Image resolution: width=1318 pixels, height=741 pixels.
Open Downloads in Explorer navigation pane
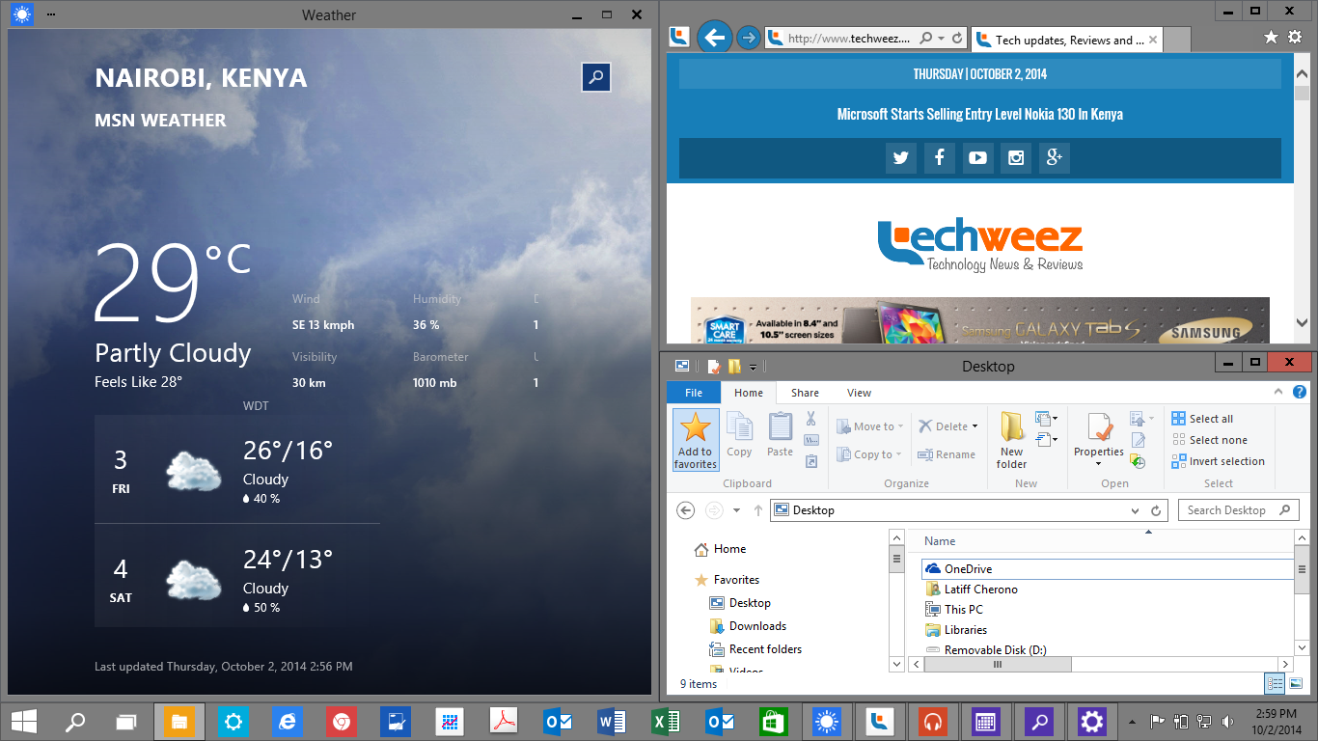coord(757,626)
